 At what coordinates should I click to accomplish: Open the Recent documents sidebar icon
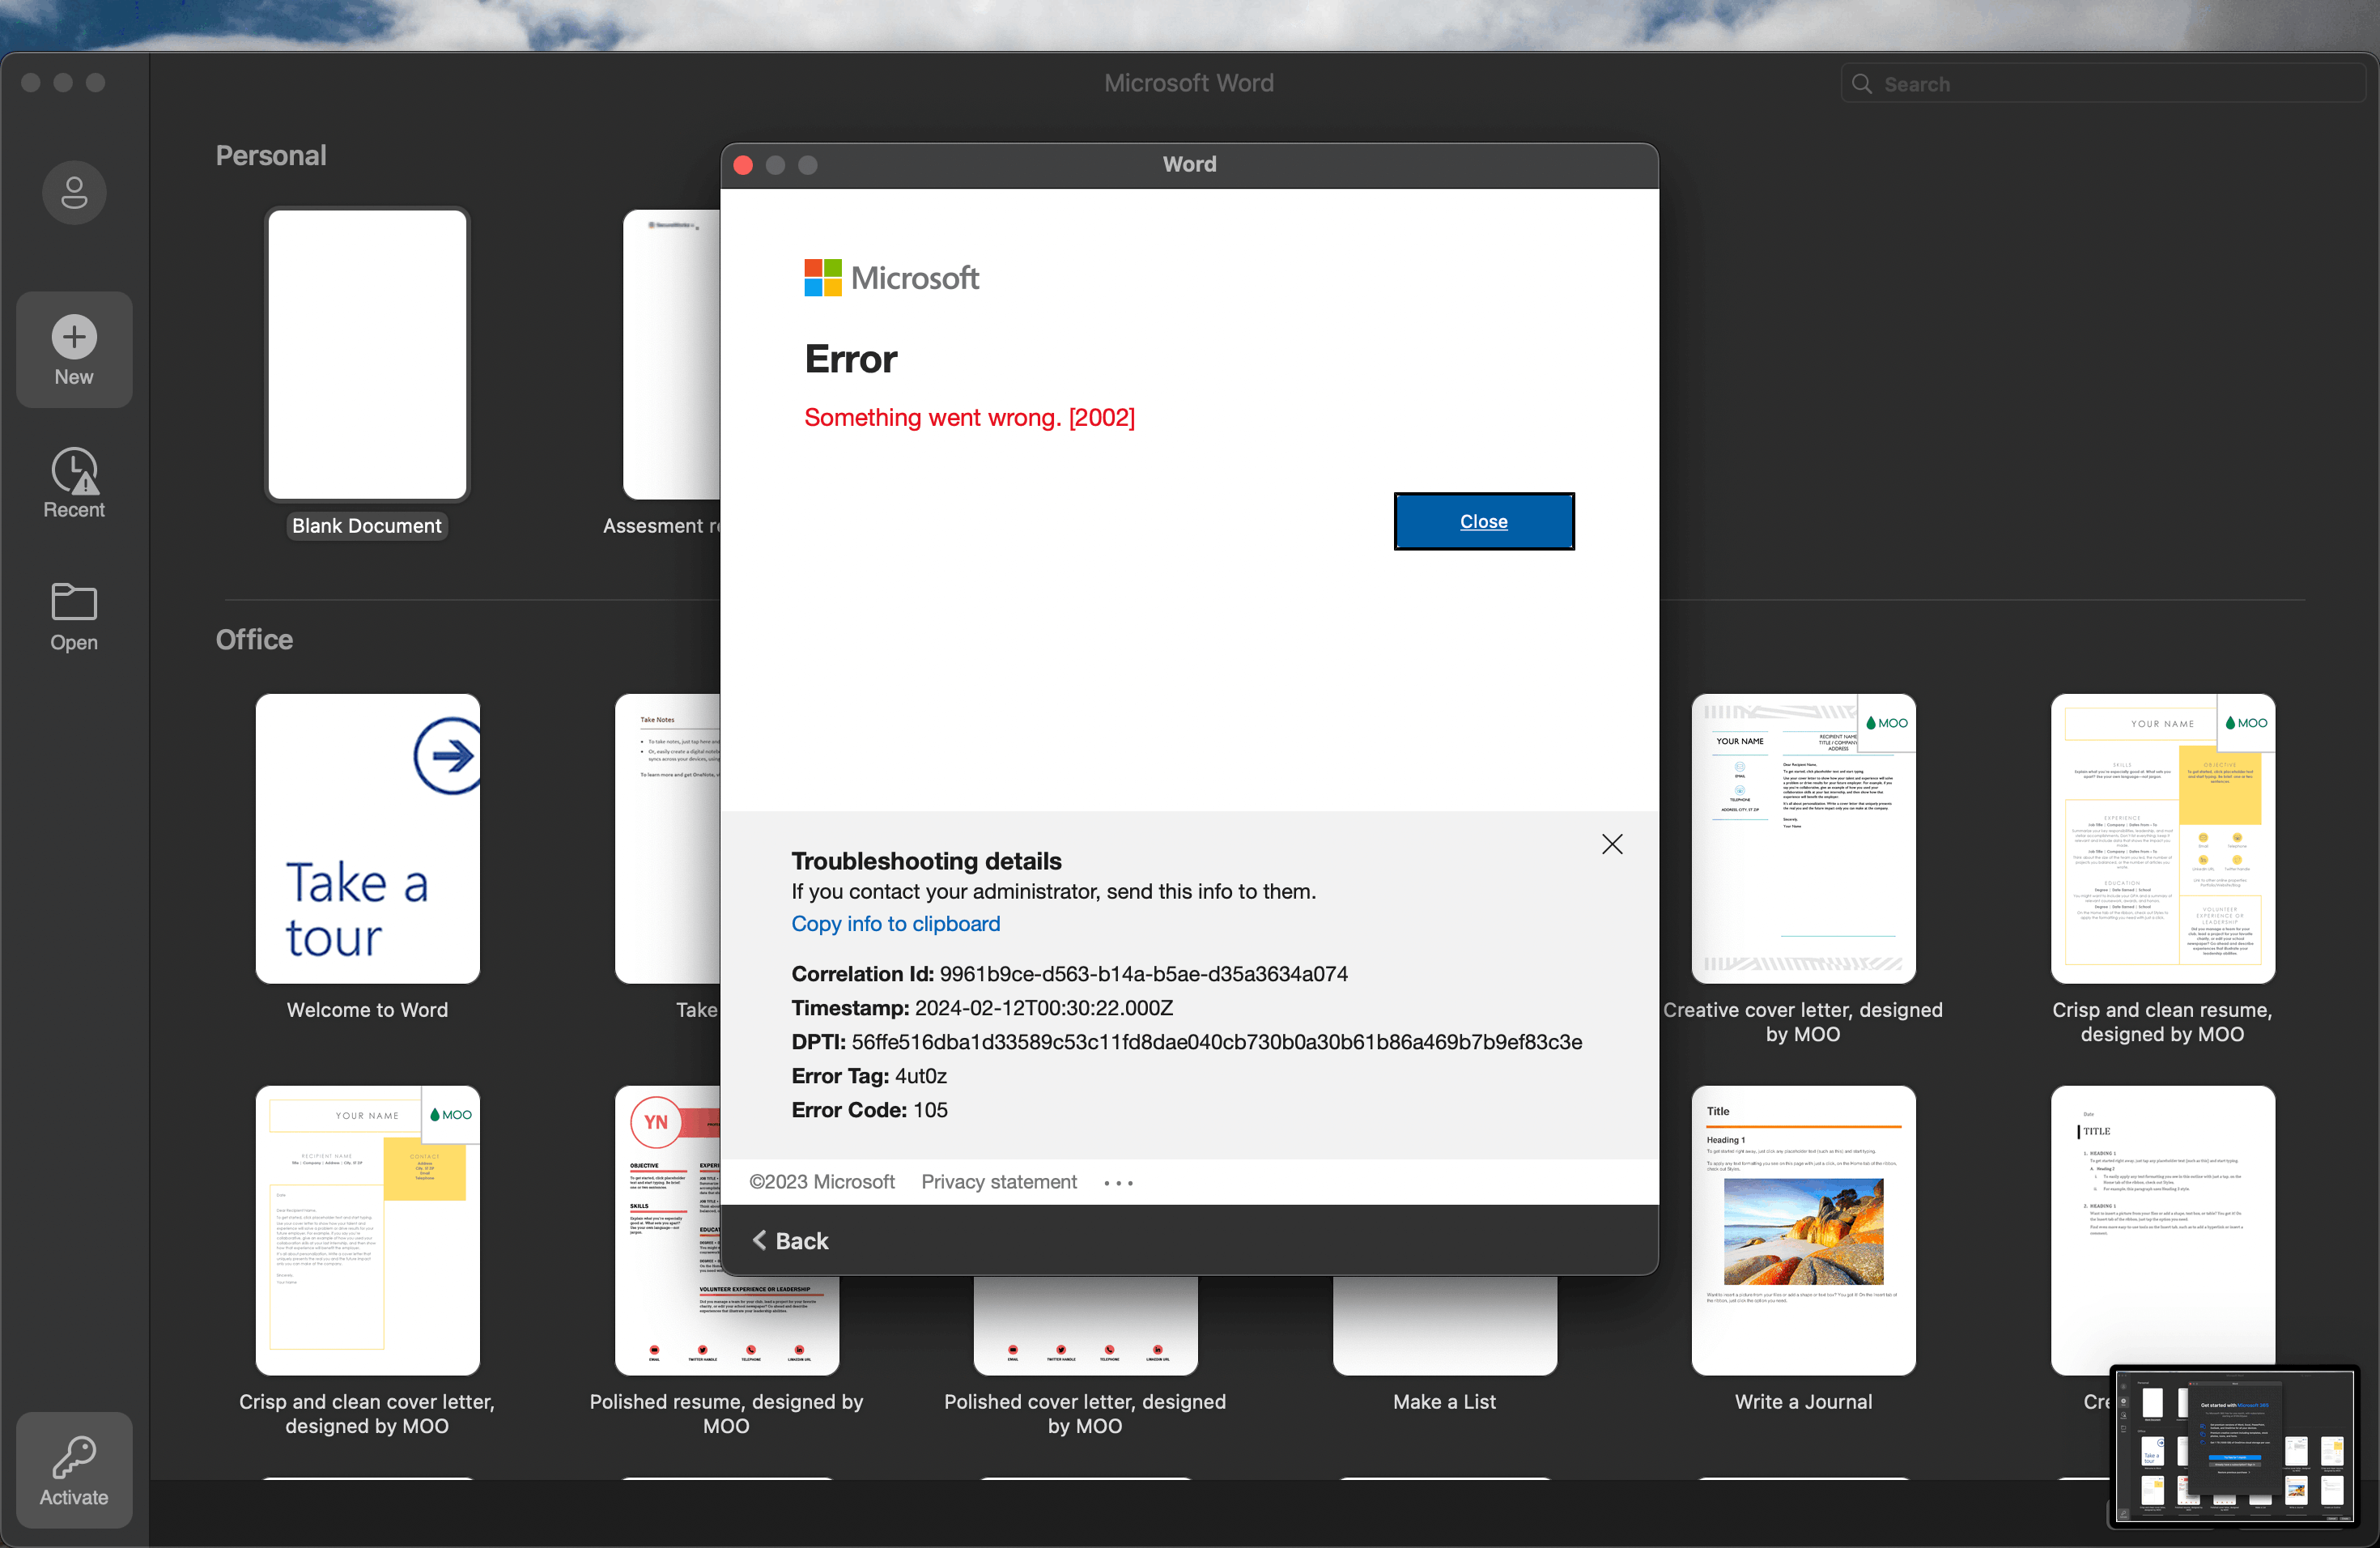[x=74, y=484]
